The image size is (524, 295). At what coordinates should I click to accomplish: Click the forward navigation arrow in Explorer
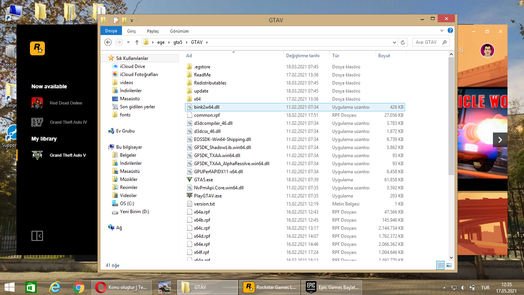pyautogui.click(x=119, y=42)
